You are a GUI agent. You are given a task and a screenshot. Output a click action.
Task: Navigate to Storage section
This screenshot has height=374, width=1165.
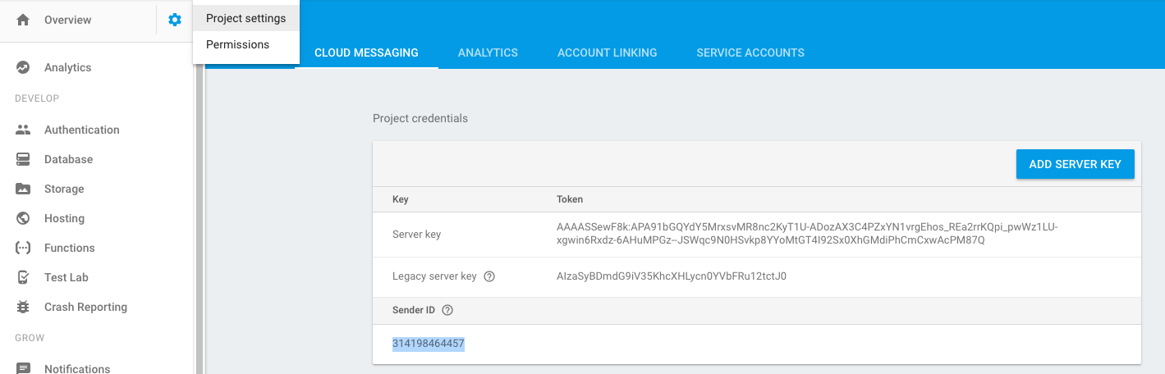pyautogui.click(x=64, y=189)
